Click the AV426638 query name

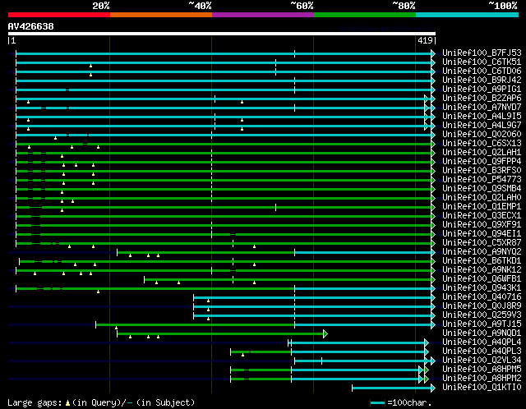(x=31, y=26)
